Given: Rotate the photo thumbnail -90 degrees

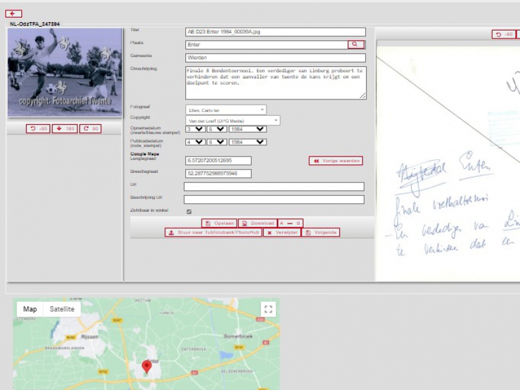Looking at the screenshot, I should click(x=38, y=129).
